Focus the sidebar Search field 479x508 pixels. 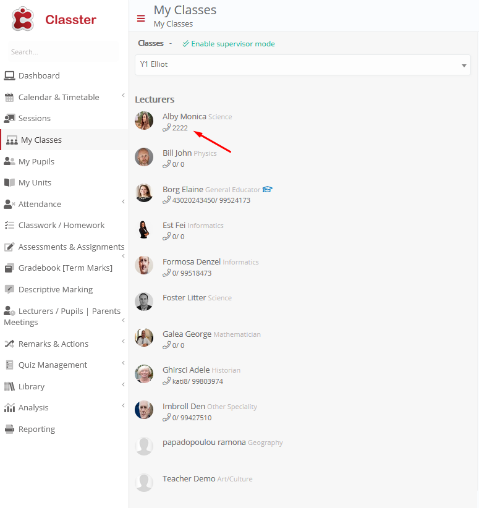[x=63, y=52]
